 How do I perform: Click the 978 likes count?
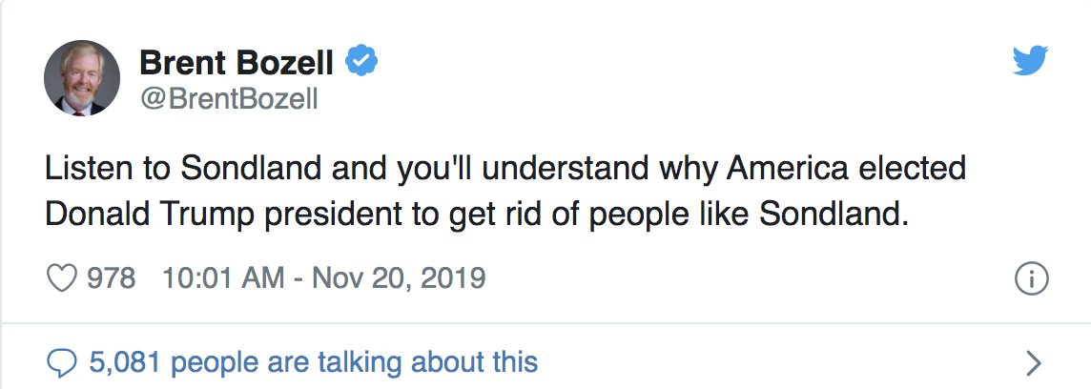111,279
